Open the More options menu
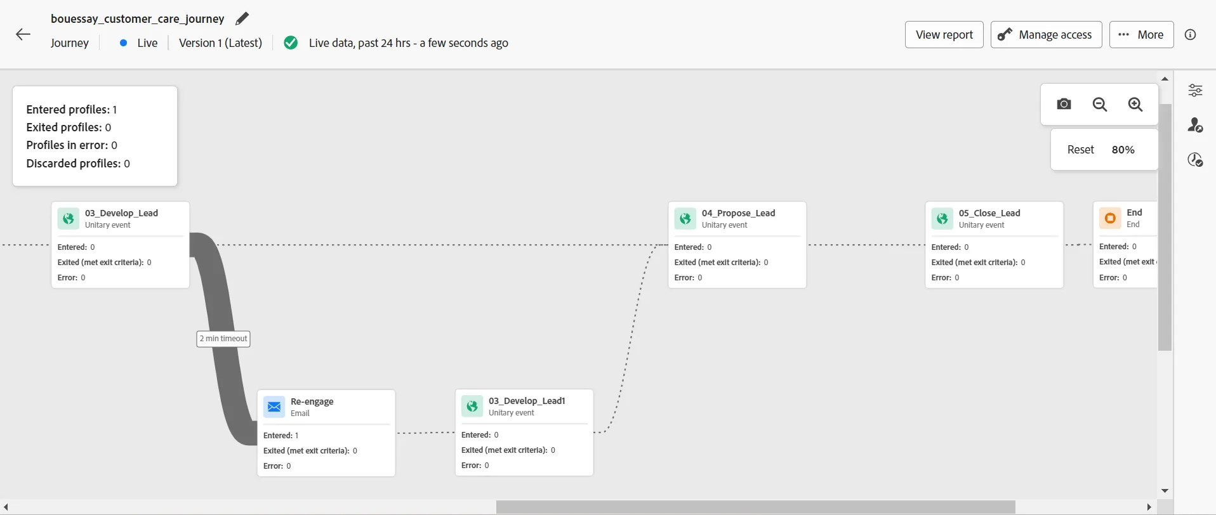 coord(1141,35)
